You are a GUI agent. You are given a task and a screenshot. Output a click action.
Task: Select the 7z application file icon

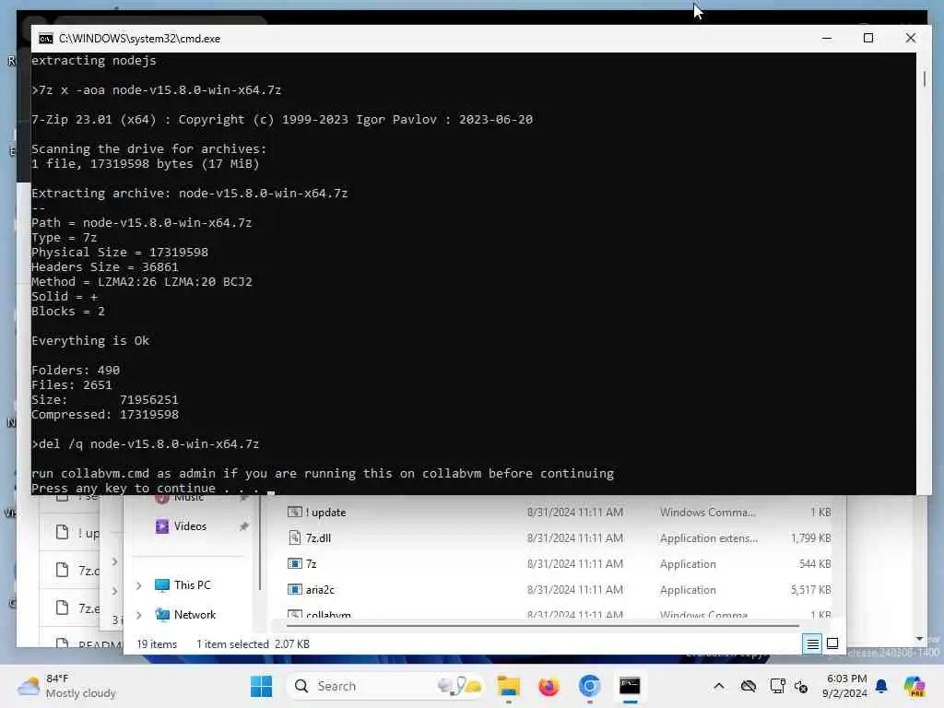click(294, 564)
